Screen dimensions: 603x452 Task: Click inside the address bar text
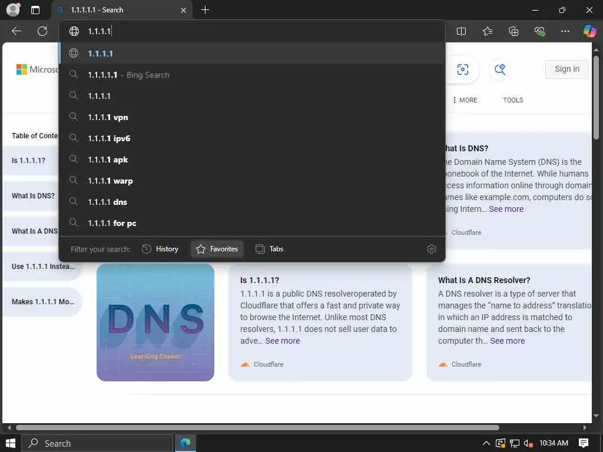pyautogui.click(x=100, y=32)
